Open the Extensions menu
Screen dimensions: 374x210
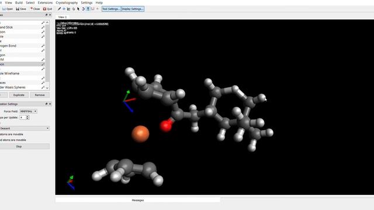pyautogui.click(x=45, y=2)
